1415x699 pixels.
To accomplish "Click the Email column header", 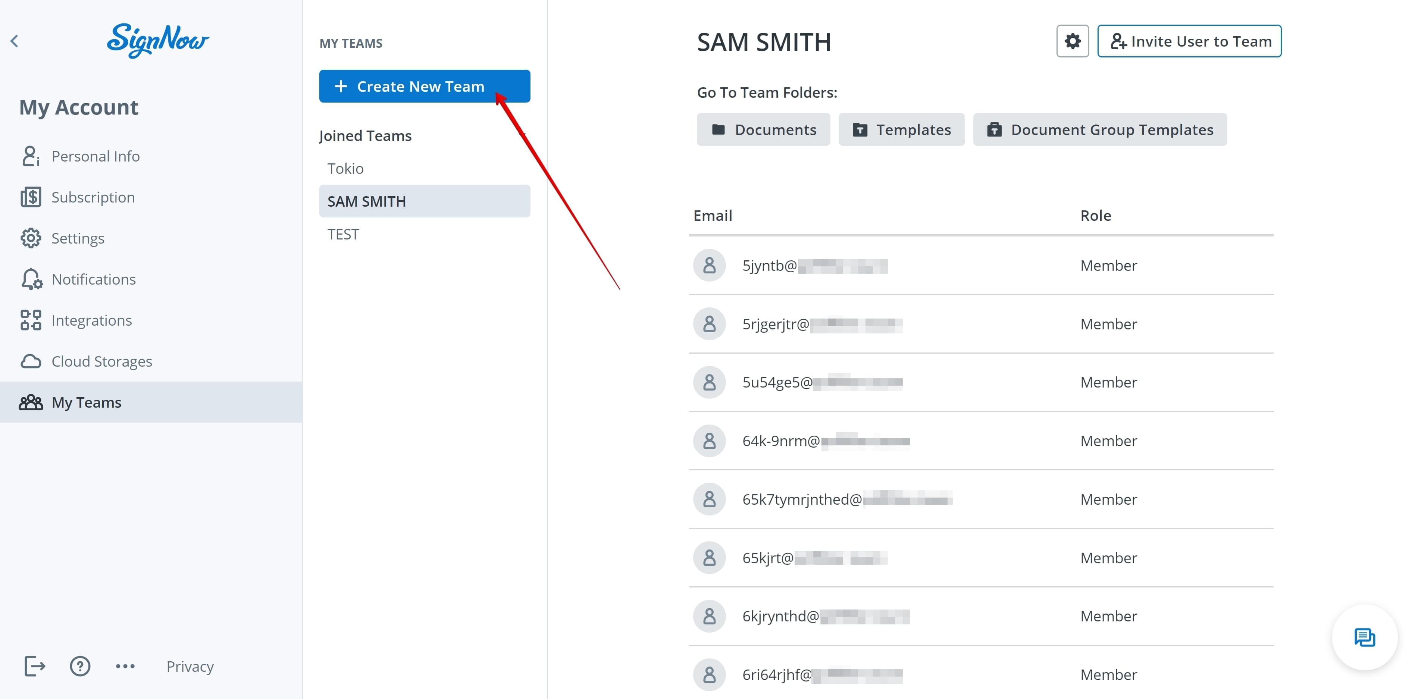I will 713,216.
